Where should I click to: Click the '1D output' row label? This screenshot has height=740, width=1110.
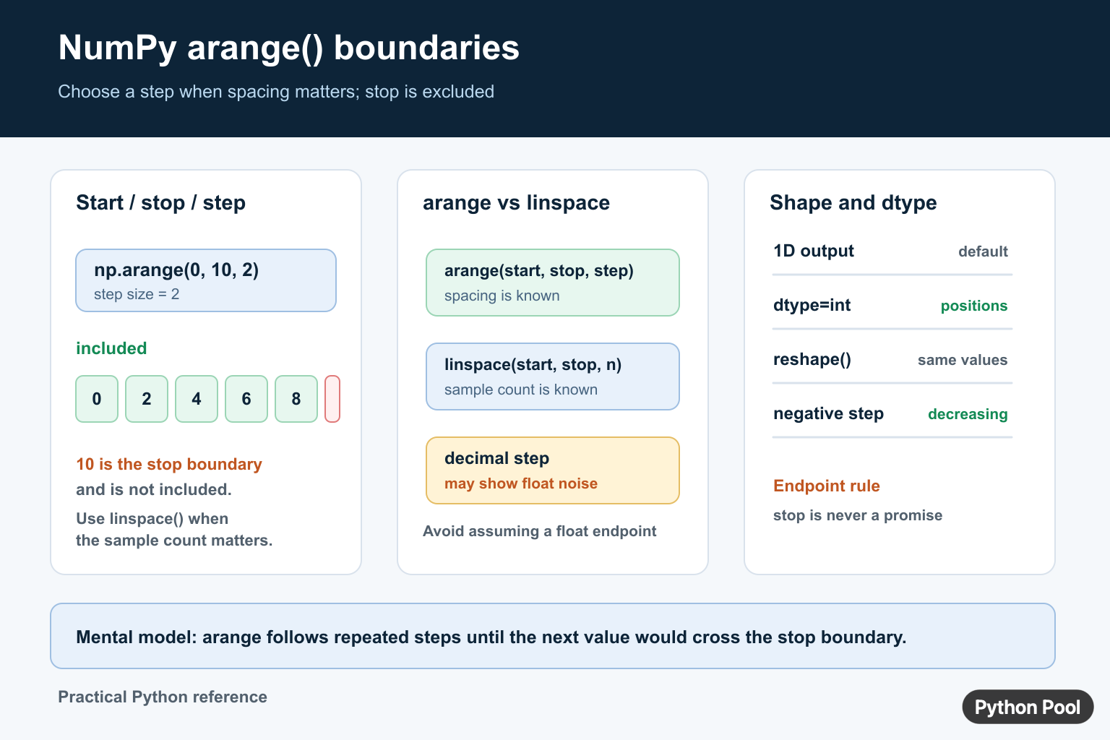tap(814, 251)
